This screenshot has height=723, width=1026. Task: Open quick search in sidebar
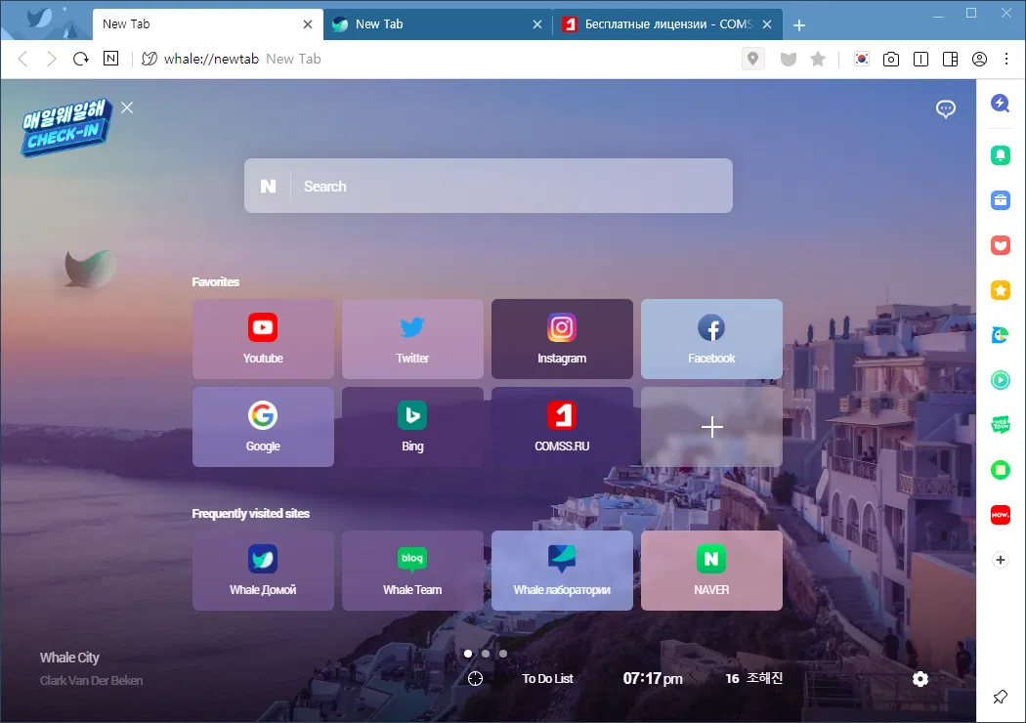tap(1000, 103)
